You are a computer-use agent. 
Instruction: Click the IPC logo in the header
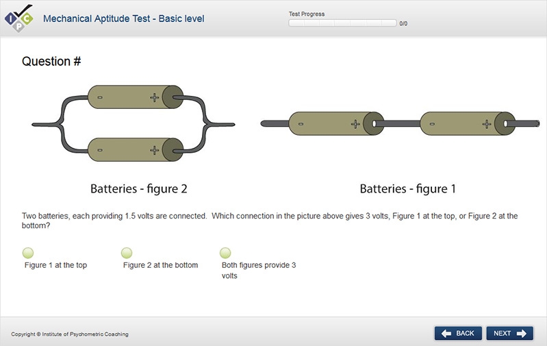coord(18,18)
